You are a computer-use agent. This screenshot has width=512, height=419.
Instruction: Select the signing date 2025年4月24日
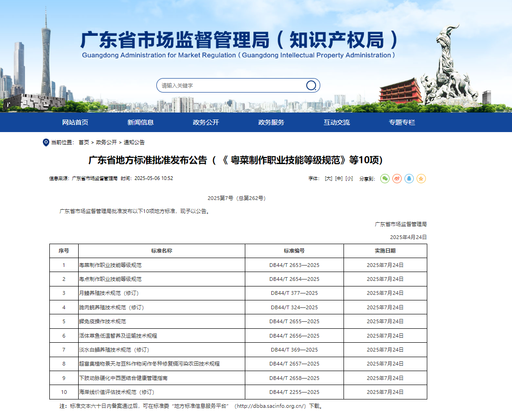tap(409, 237)
